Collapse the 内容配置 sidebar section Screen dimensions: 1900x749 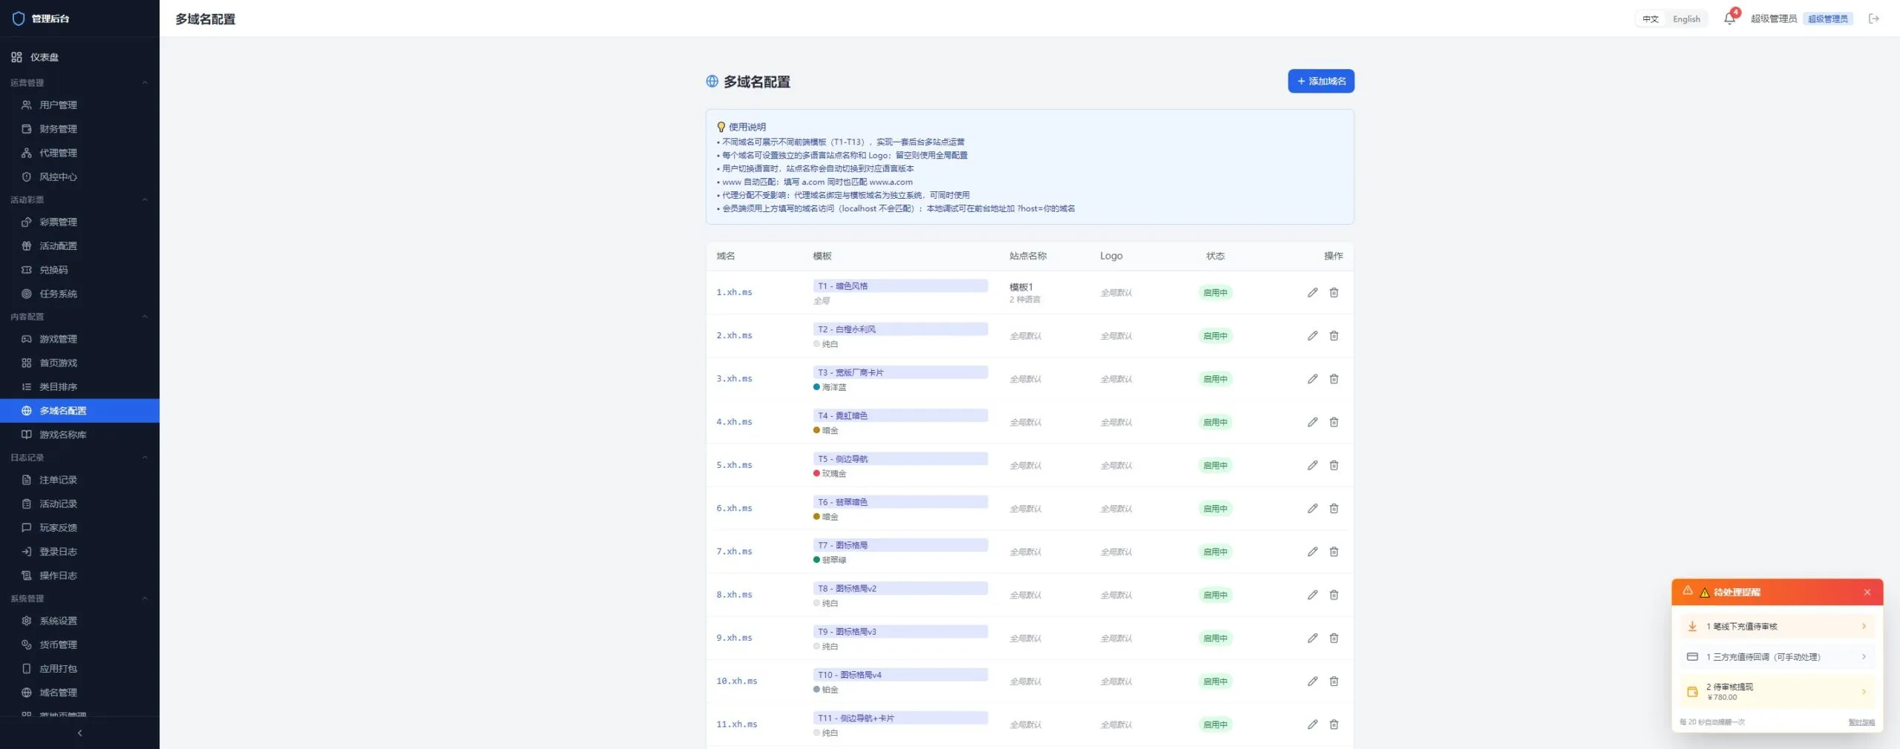pos(145,317)
